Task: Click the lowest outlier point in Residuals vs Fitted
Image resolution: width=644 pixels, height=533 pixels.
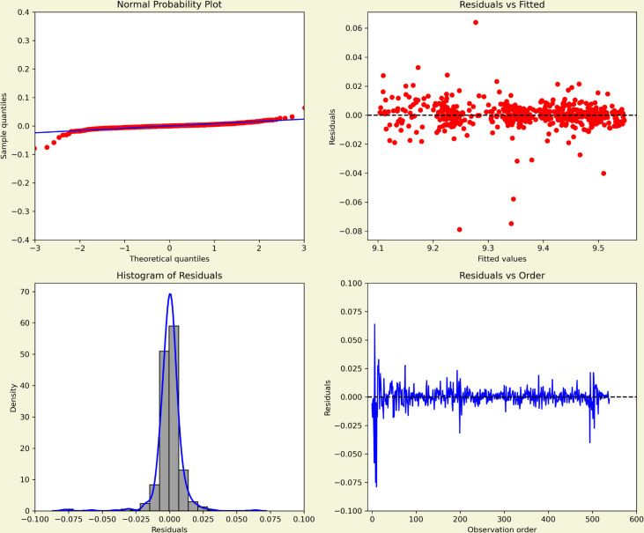Action: (460, 230)
